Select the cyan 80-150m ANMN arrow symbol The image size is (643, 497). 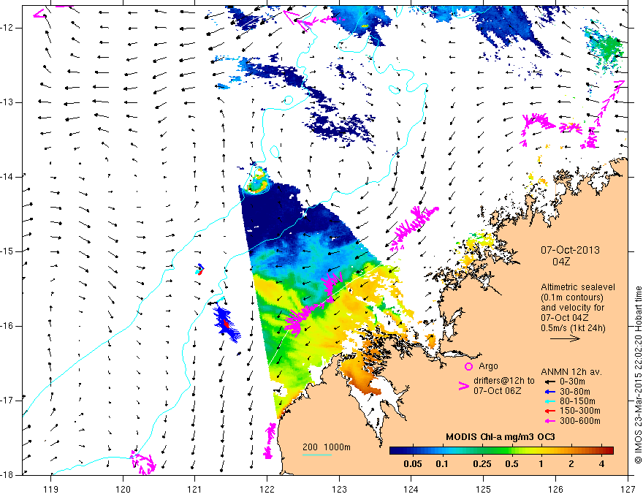point(549,401)
